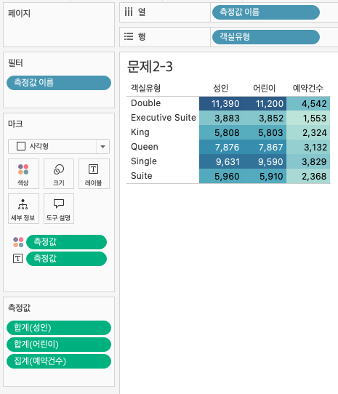
Task: Open the 세부 정보 (Detail) mark card
Action: coord(23,209)
